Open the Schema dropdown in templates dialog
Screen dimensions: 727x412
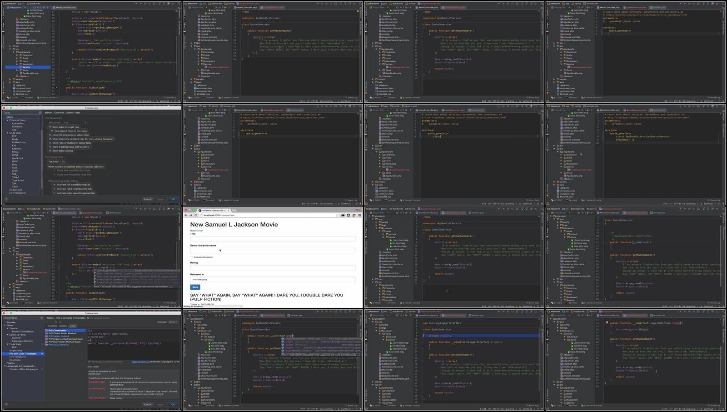tap(173, 322)
